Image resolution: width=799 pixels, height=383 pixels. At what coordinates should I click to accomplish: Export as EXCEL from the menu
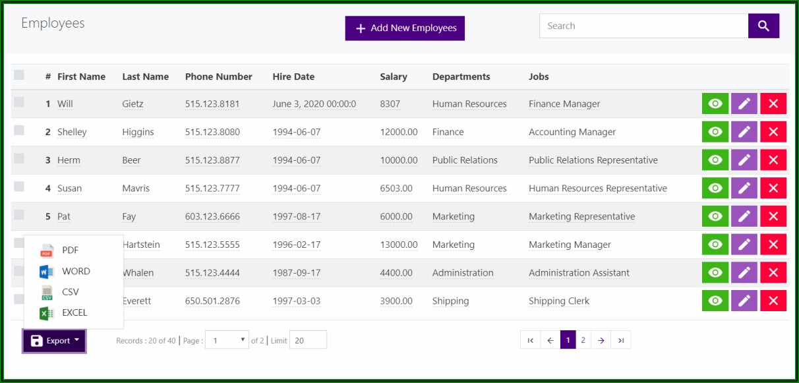[73, 313]
